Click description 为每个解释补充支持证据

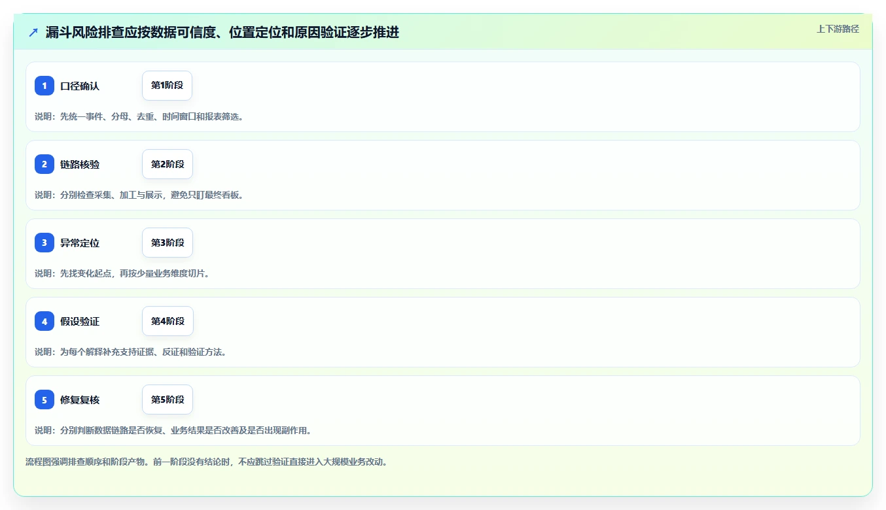coord(131,352)
